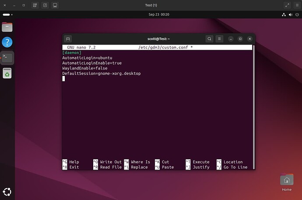Click the Activities workspace indicator pill
This screenshot has width=302, height=200.
point(7,14)
